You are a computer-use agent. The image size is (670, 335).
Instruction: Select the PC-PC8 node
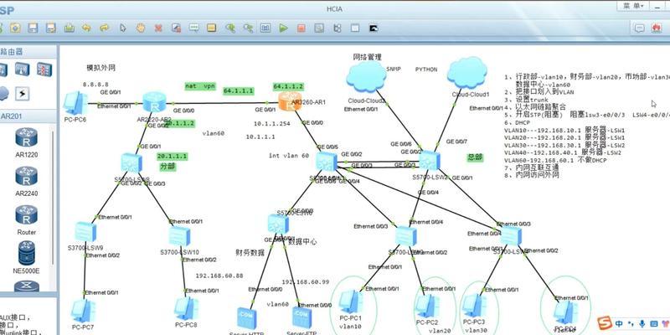(186, 309)
